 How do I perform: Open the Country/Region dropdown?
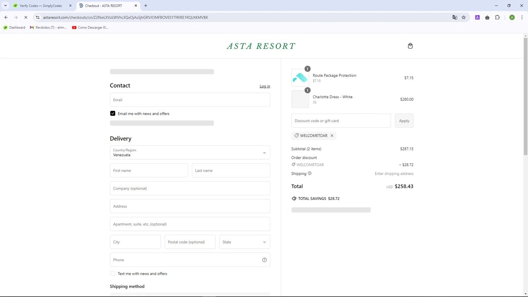(x=190, y=152)
